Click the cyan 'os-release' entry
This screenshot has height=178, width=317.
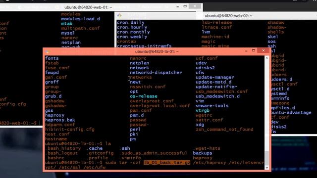[x=144, y=96]
